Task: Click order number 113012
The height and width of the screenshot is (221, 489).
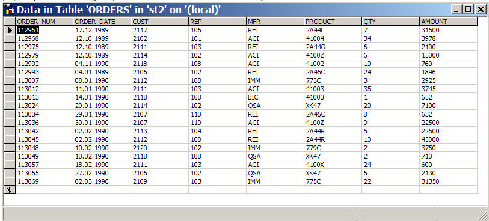Action: pos(45,89)
